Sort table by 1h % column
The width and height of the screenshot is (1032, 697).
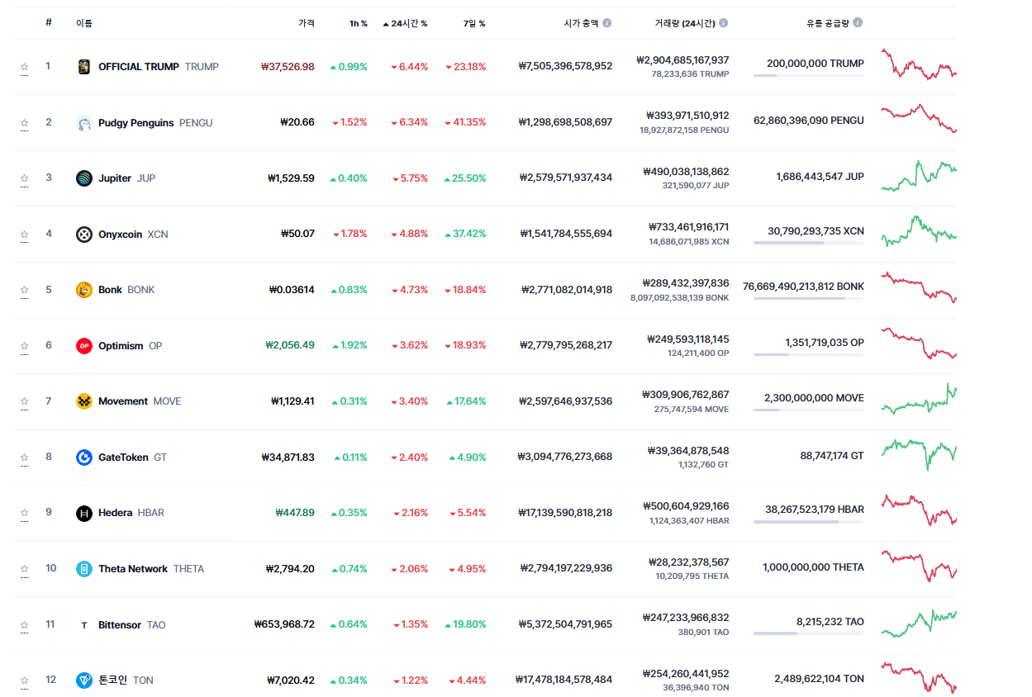[x=358, y=23]
